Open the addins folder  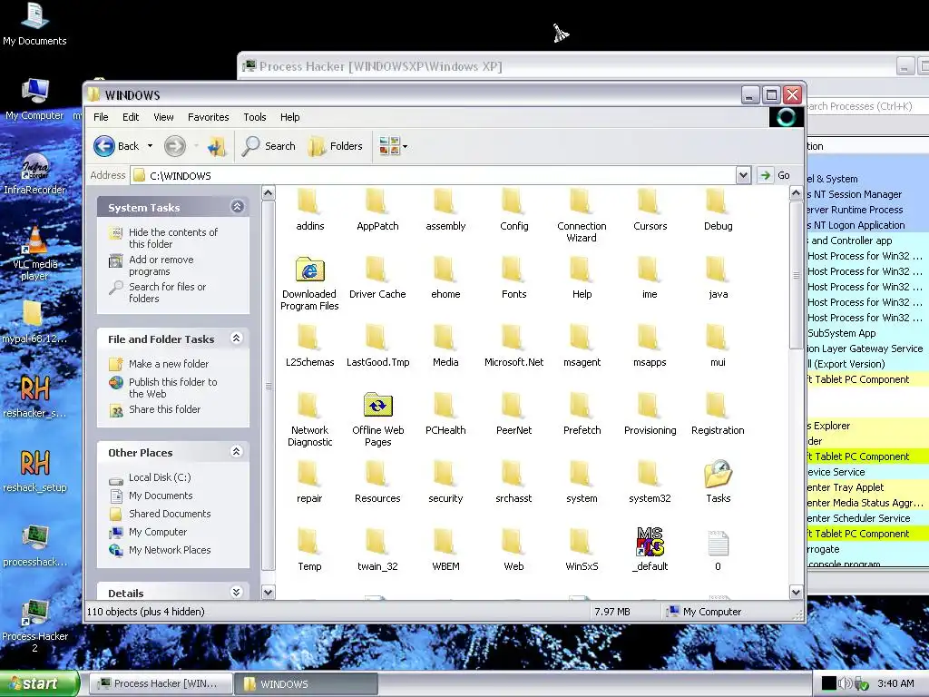(309, 210)
